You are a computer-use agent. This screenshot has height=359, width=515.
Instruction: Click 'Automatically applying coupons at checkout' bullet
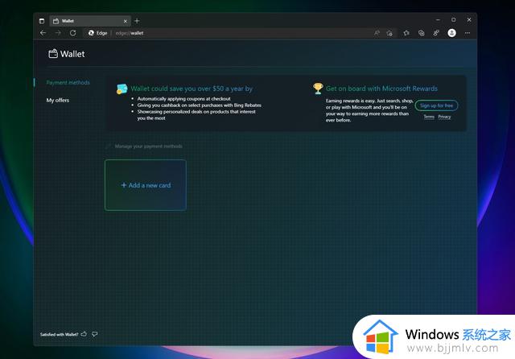184,98
